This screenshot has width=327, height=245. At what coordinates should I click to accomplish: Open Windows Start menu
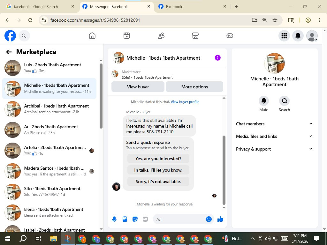pos(8,239)
